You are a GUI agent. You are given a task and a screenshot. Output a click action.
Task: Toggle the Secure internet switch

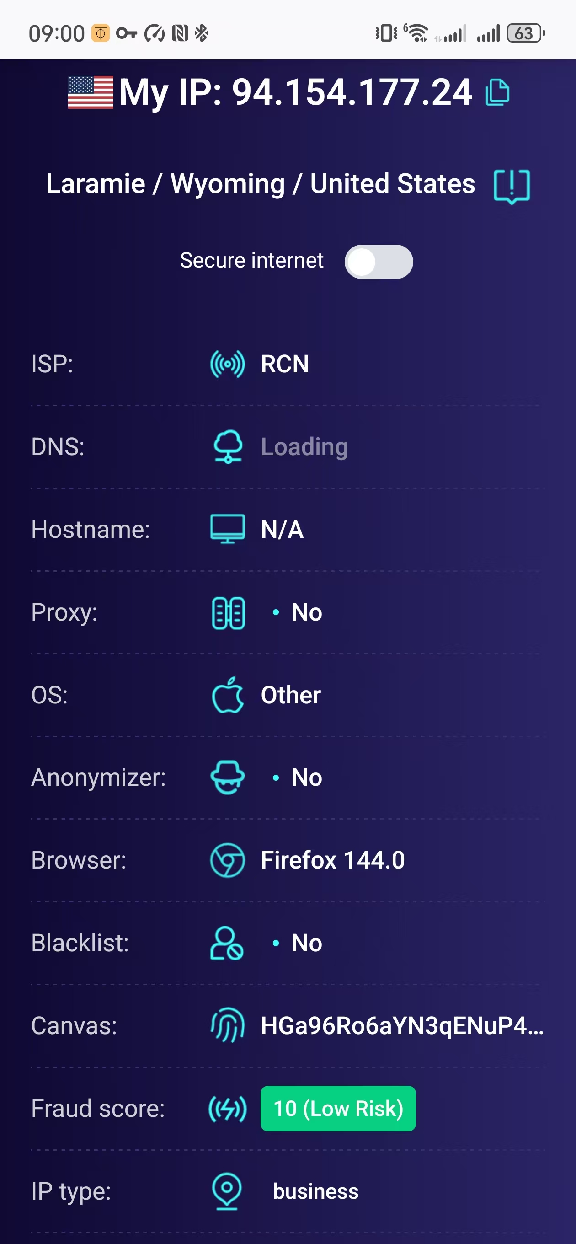coord(378,262)
